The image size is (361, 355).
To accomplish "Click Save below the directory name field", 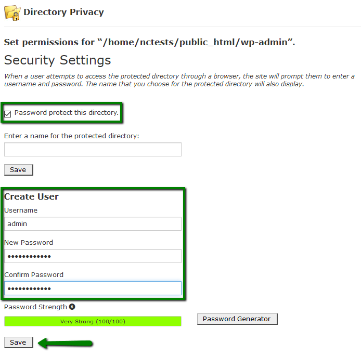I will pos(18,170).
